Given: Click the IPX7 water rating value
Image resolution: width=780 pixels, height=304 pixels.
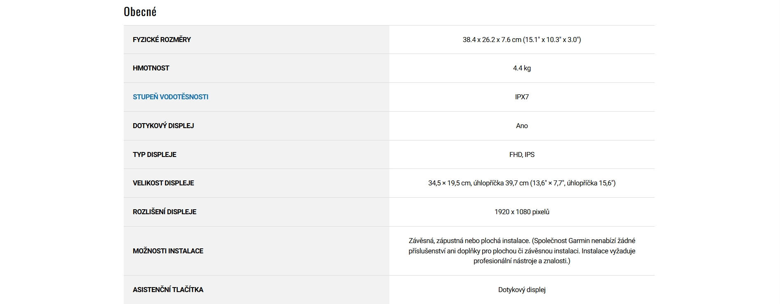Looking at the screenshot, I should (522, 97).
